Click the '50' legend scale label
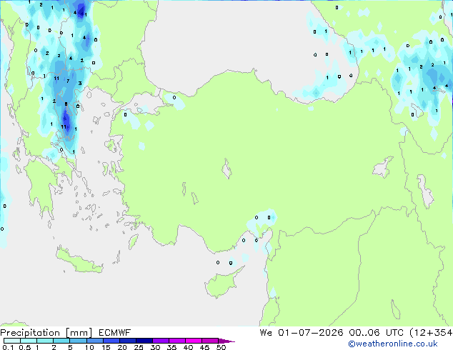 (221, 347)
